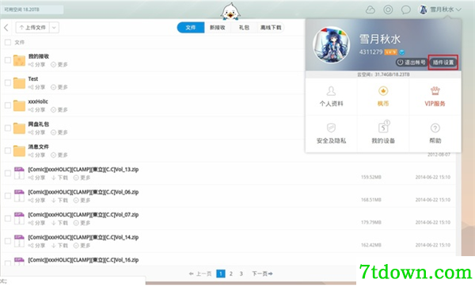
Task: Click the mascot duck logo
Action: tap(230, 12)
